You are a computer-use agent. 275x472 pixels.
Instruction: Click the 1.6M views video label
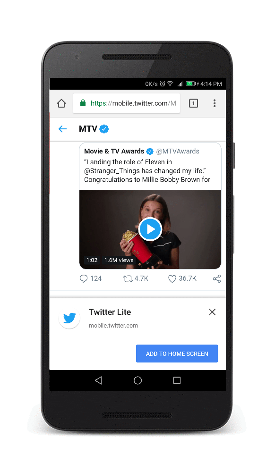point(119,260)
